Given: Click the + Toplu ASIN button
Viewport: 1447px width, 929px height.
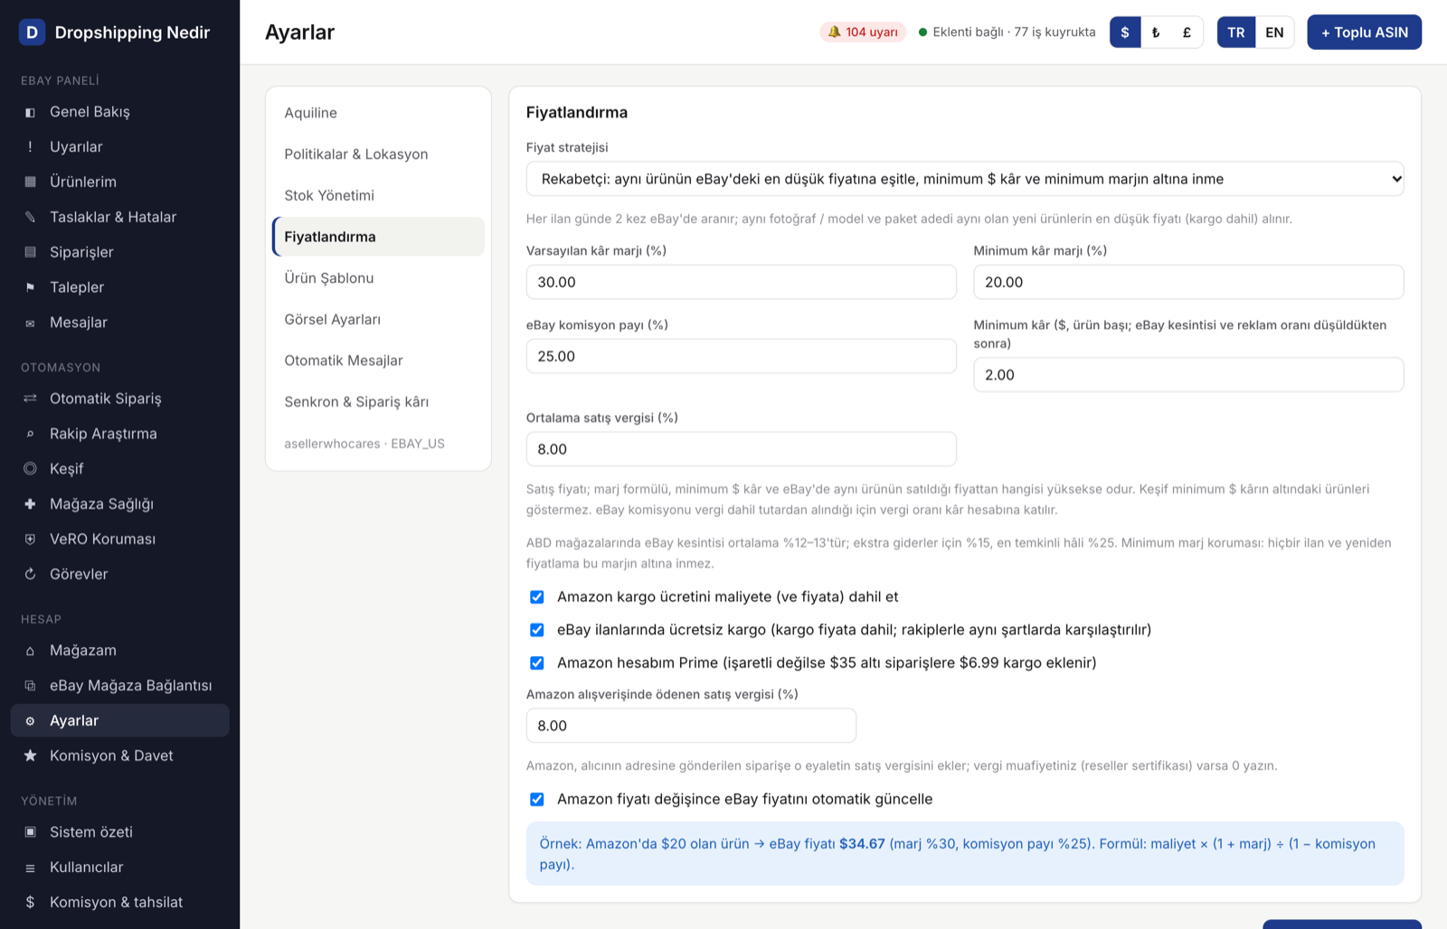Looking at the screenshot, I should coord(1364,33).
